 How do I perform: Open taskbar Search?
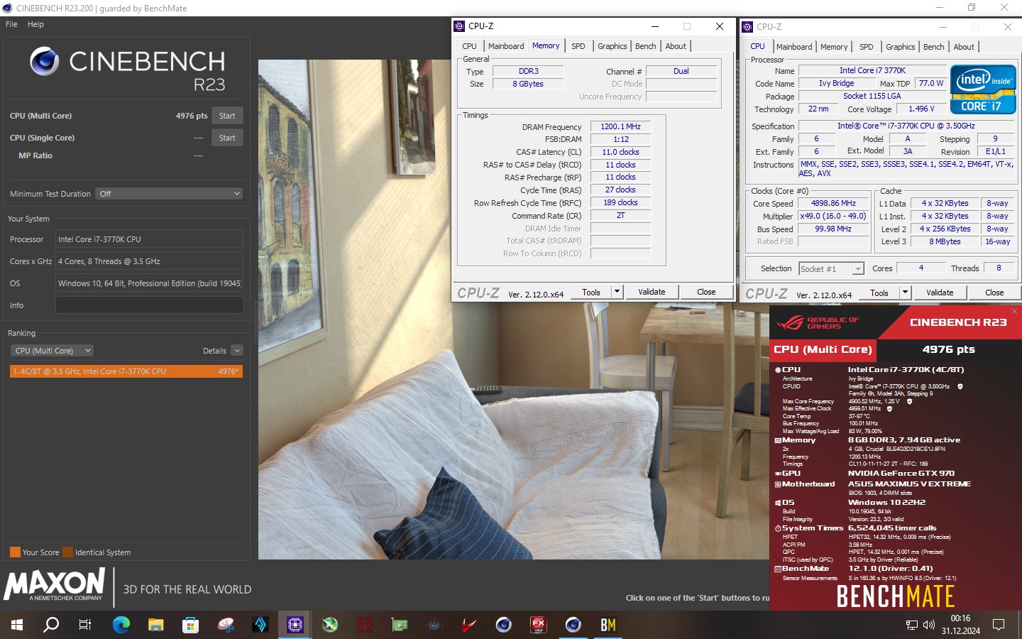click(51, 625)
